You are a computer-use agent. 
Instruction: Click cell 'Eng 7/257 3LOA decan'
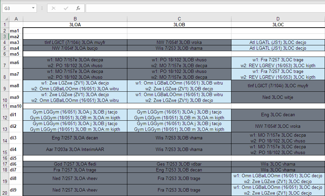[75, 138]
